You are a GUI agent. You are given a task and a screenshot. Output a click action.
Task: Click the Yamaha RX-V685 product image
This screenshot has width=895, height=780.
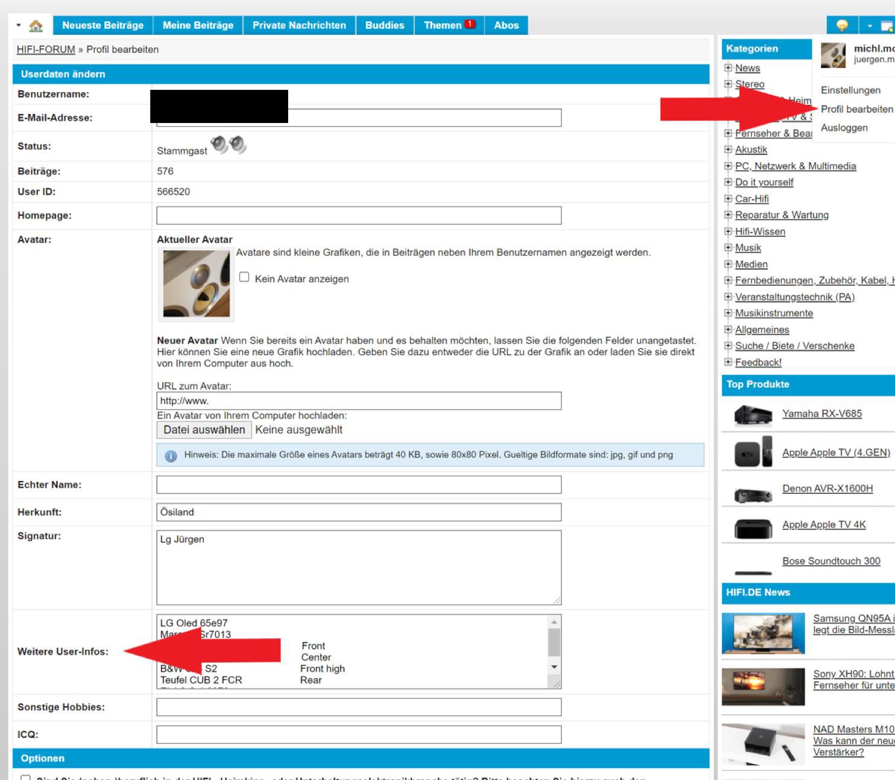tap(753, 415)
